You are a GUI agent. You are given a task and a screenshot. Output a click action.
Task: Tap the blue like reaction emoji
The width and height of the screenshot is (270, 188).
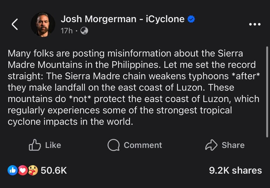pos(13,170)
